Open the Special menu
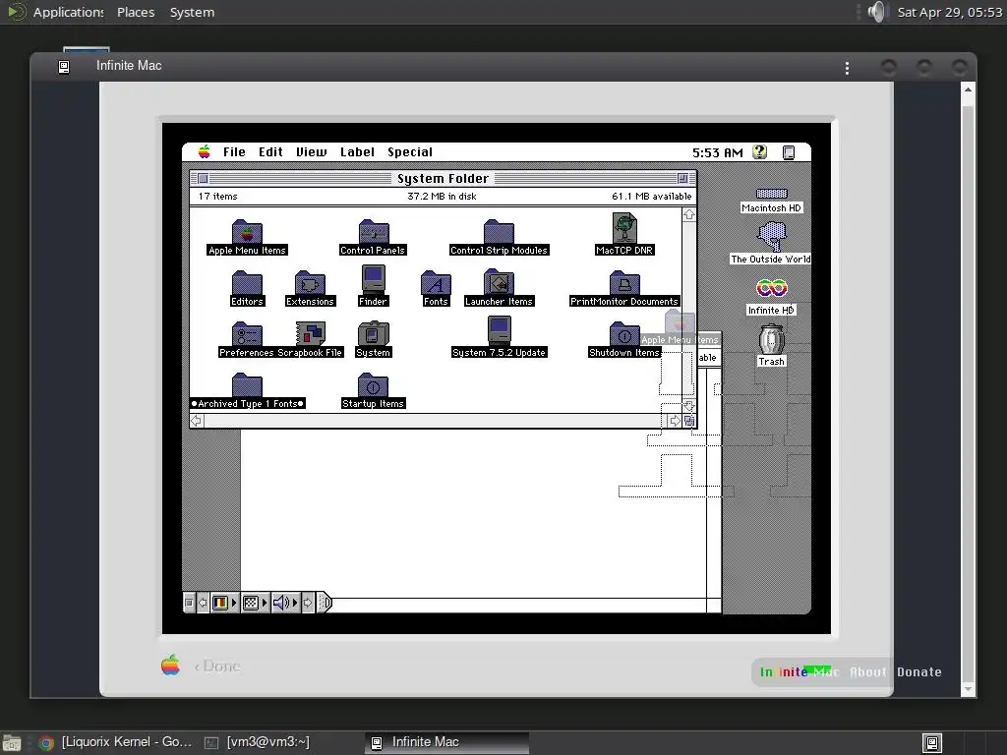The image size is (1007, 755). coord(410,152)
